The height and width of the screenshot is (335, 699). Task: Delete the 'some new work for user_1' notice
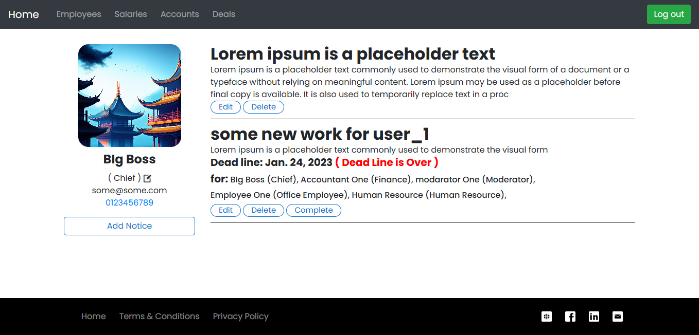pyautogui.click(x=264, y=210)
